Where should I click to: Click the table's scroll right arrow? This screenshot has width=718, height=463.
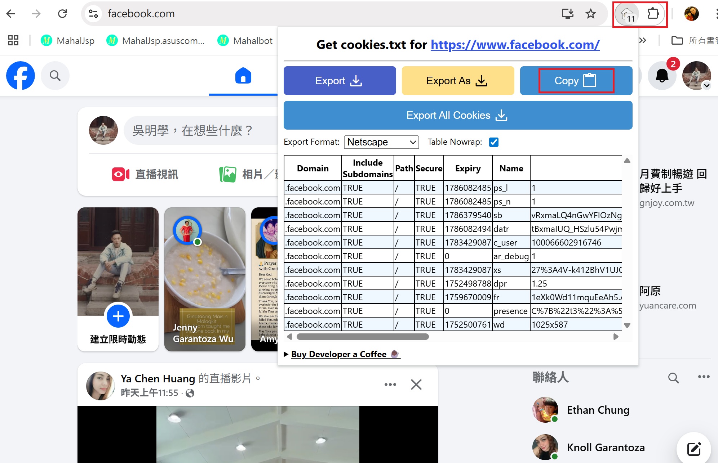pyautogui.click(x=616, y=337)
